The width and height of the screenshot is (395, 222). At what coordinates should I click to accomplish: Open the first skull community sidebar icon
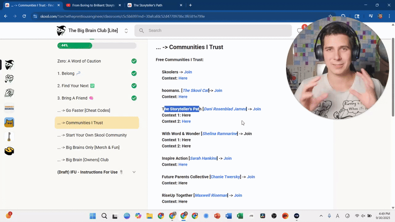tap(9, 65)
